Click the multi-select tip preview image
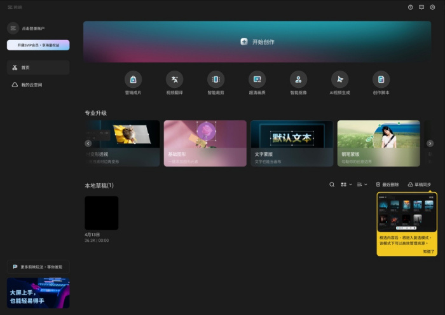The height and width of the screenshot is (315, 445). click(x=407, y=213)
